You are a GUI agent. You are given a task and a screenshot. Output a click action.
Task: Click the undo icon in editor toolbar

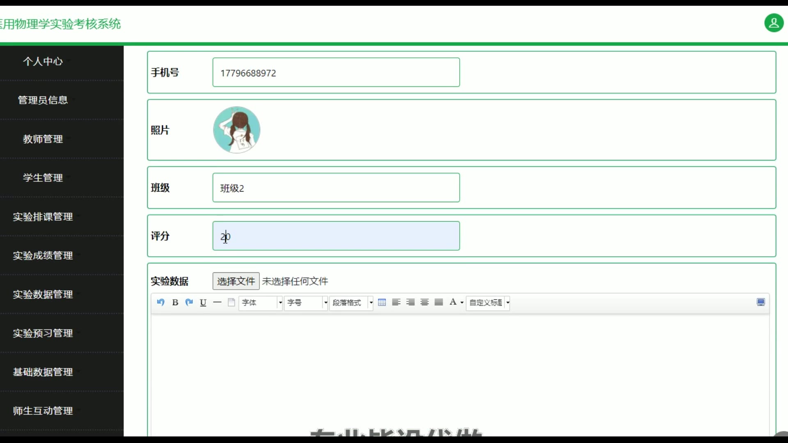pos(160,302)
